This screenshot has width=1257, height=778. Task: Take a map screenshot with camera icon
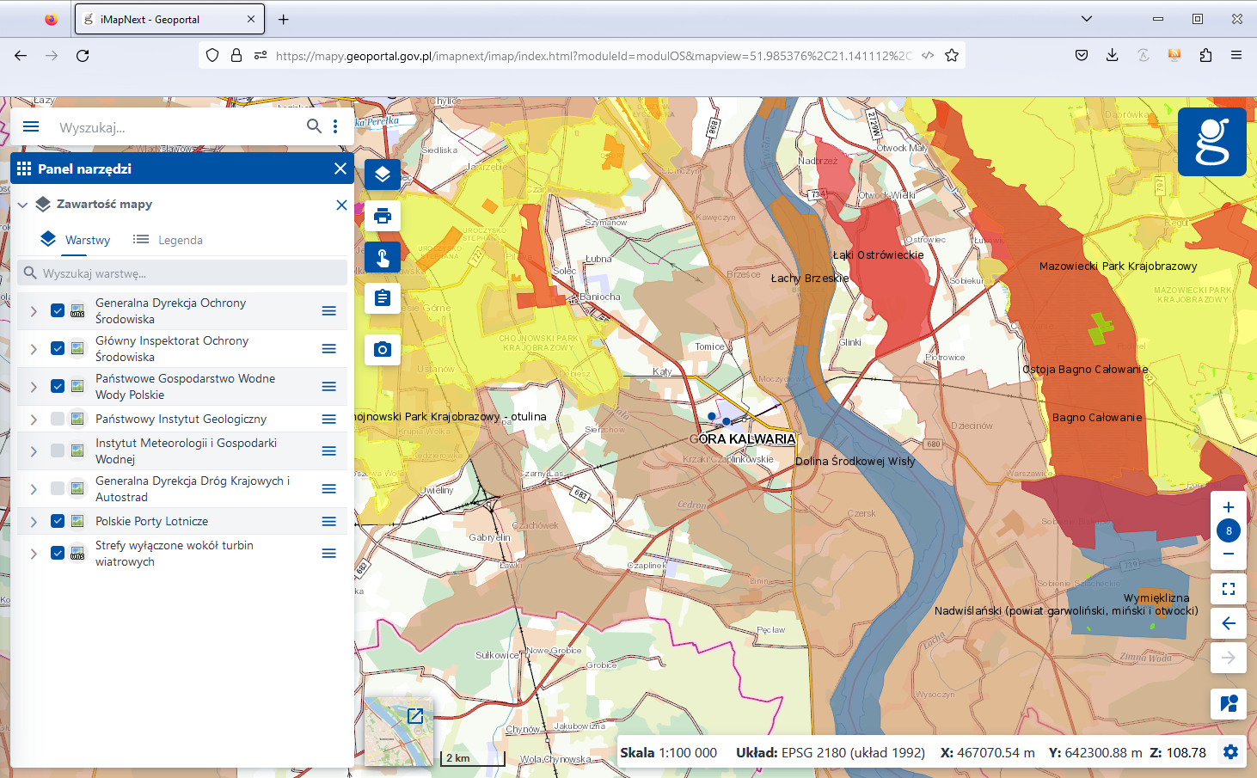(383, 349)
